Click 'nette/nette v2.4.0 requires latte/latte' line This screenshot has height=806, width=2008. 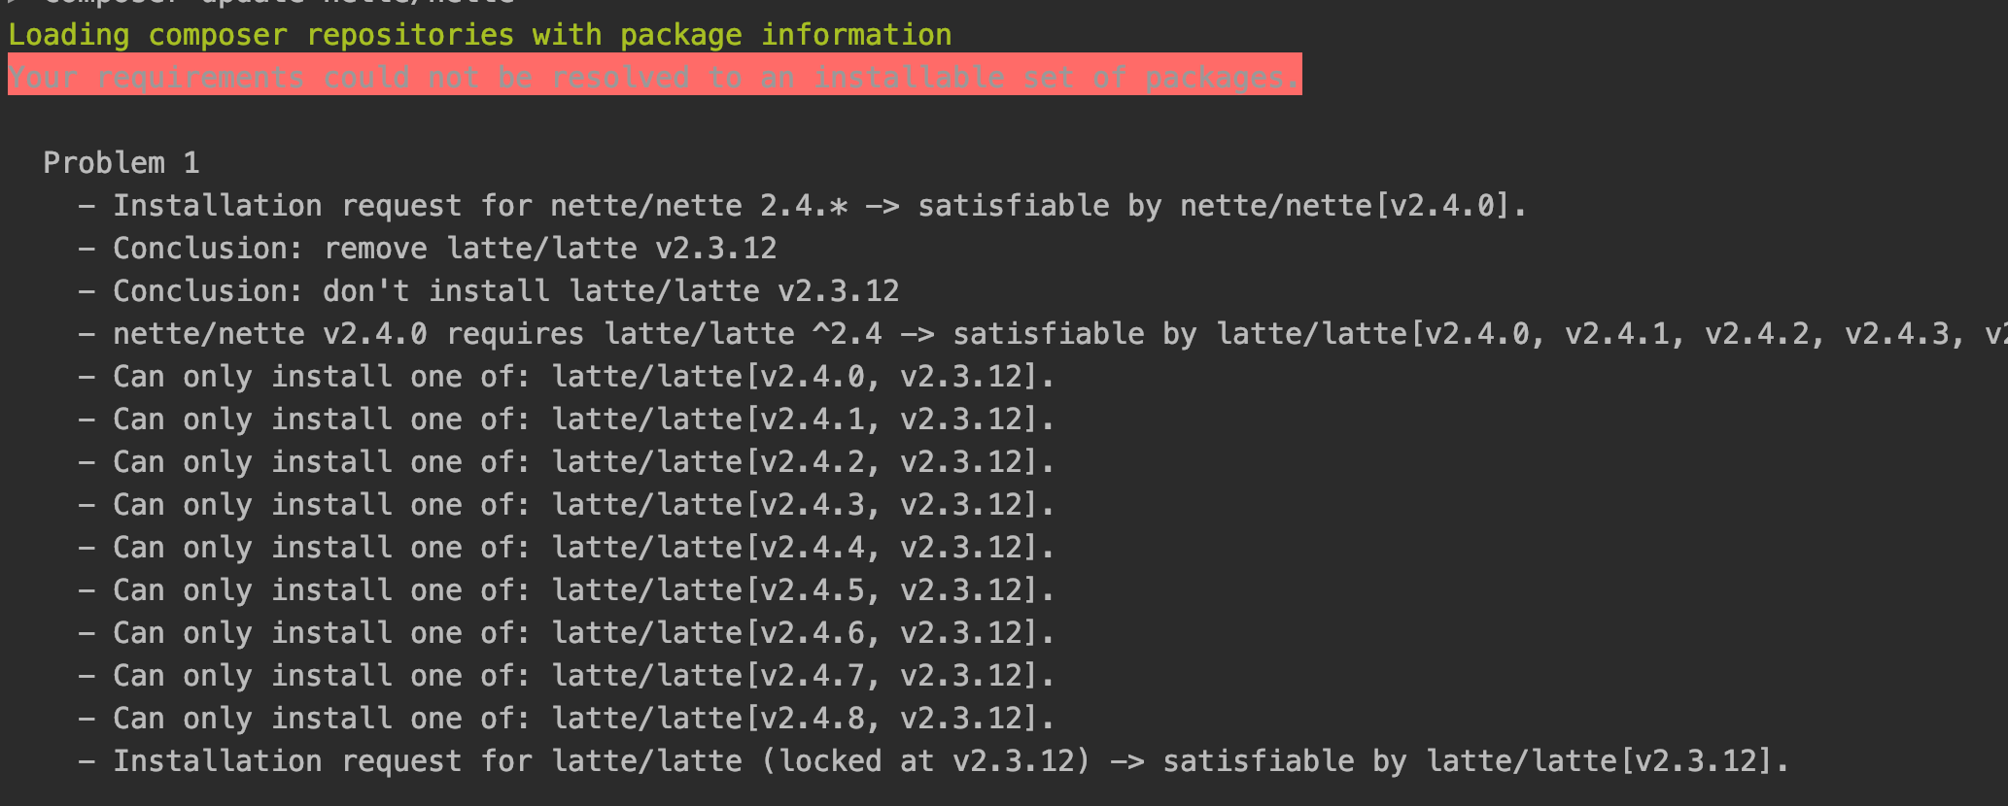(x=1043, y=334)
